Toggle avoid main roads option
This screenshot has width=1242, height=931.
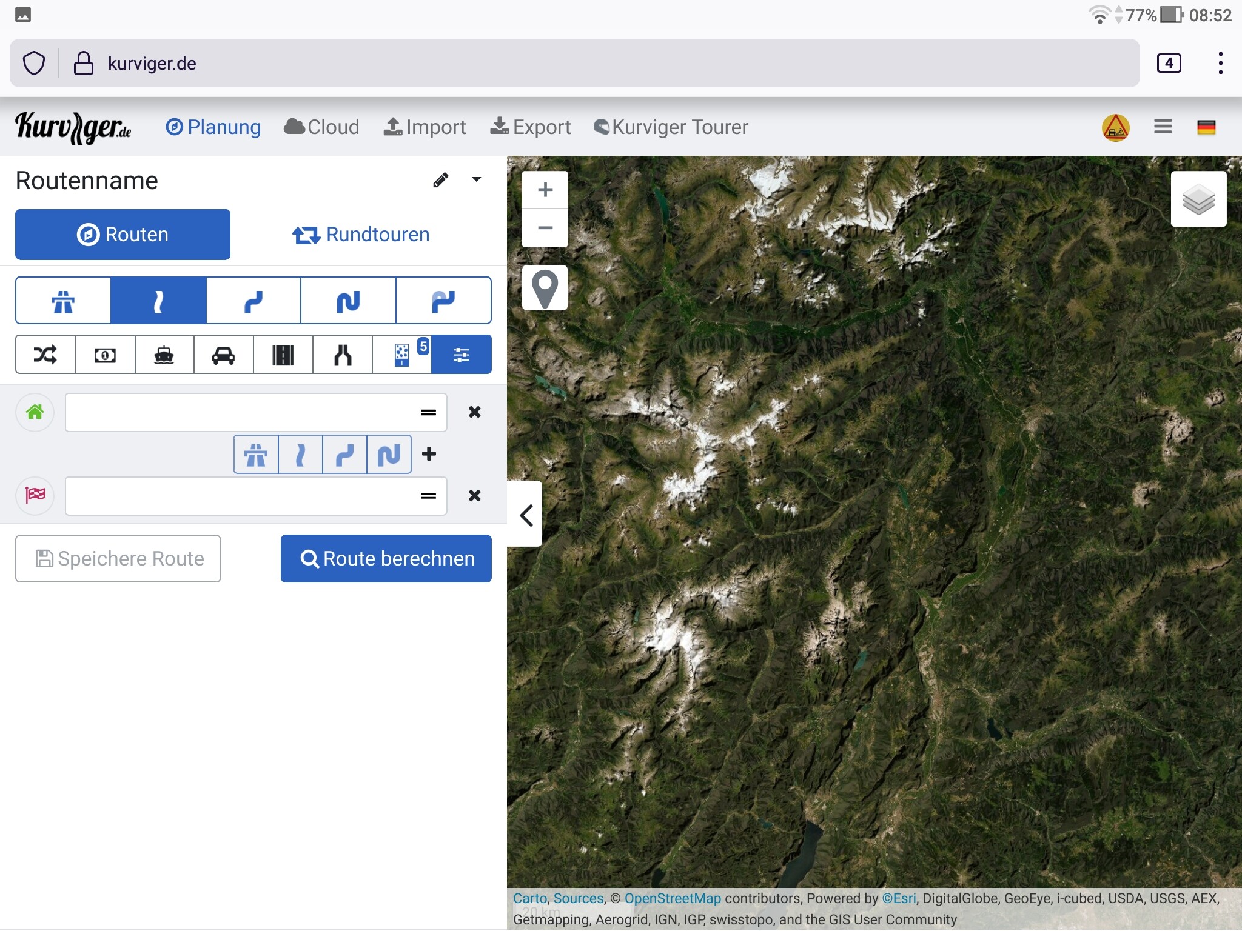click(283, 355)
